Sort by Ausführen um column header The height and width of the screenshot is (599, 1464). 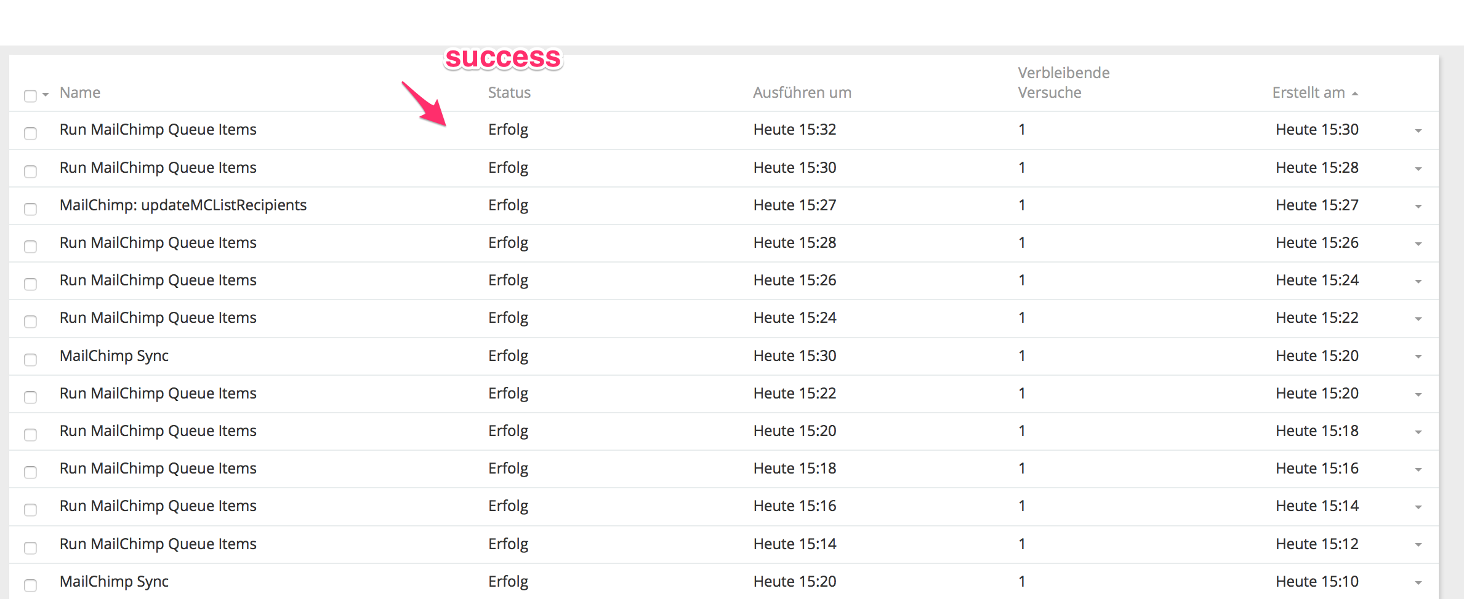click(x=802, y=92)
